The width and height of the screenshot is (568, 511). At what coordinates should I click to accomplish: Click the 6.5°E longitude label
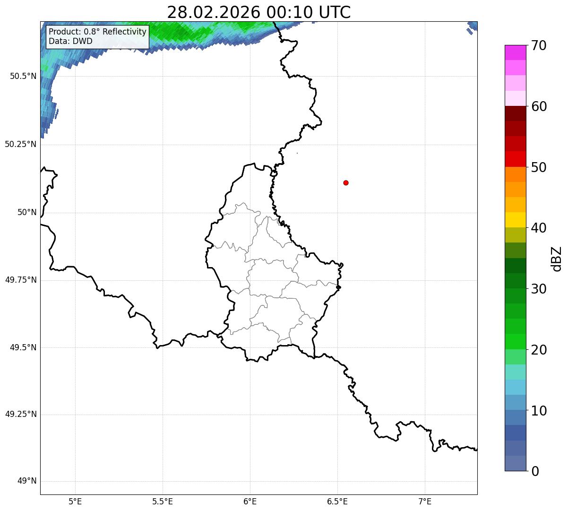tap(337, 502)
